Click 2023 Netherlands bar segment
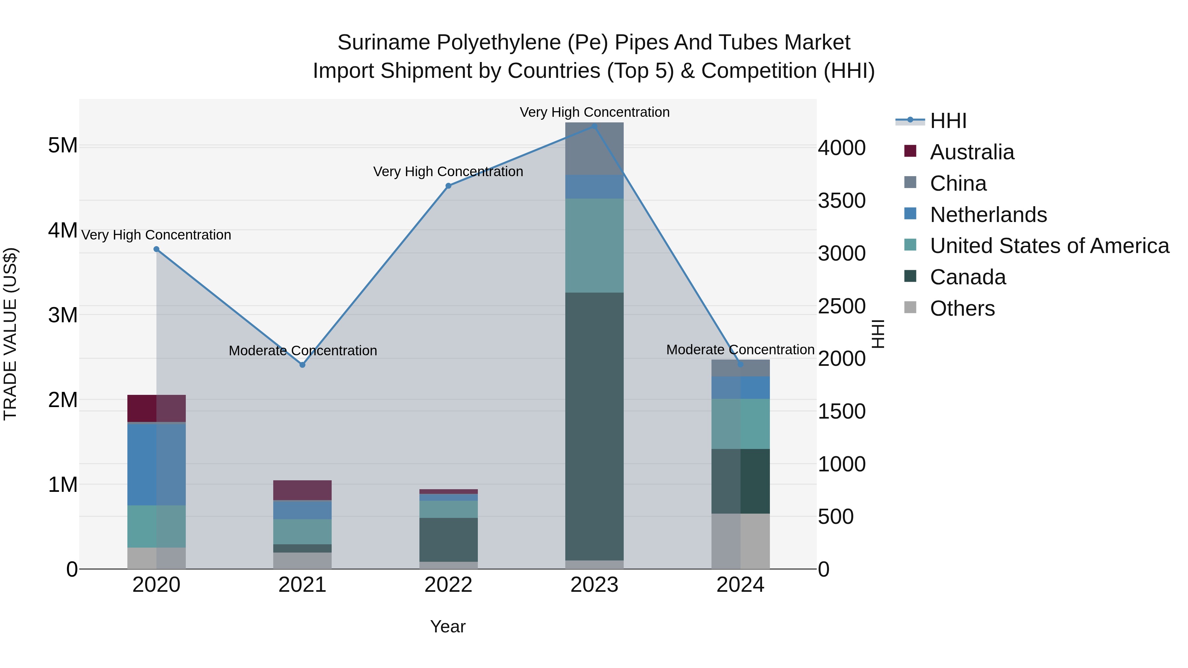The width and height of the screenshot is (1188, 668). tap(594, 187)
